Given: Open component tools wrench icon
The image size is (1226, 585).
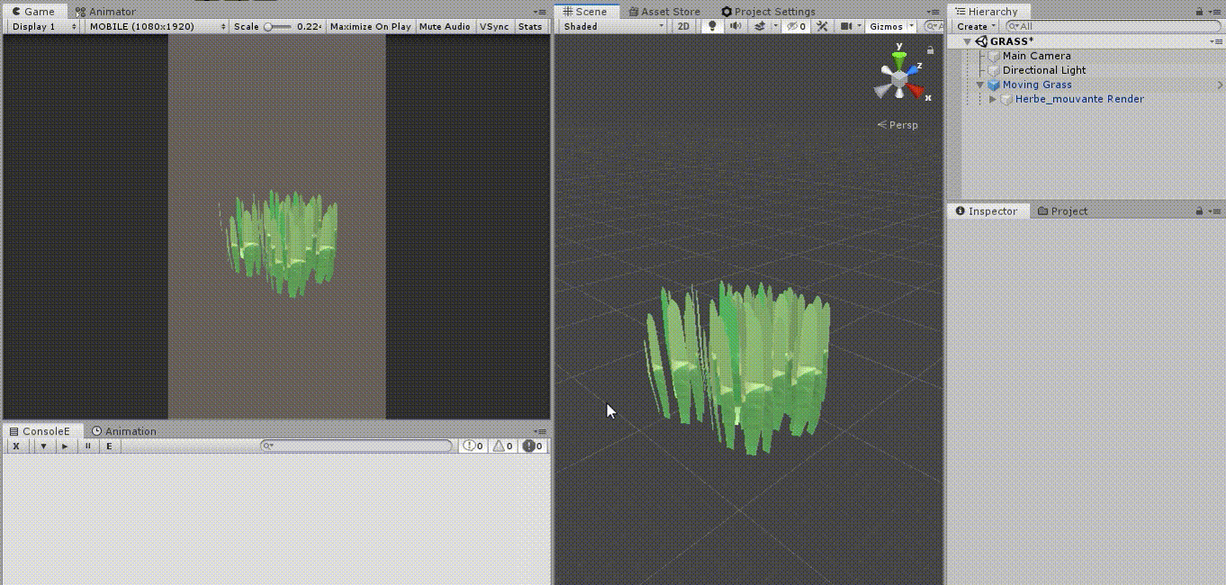Looking at the screenshot, I should [x=823, y=26].
